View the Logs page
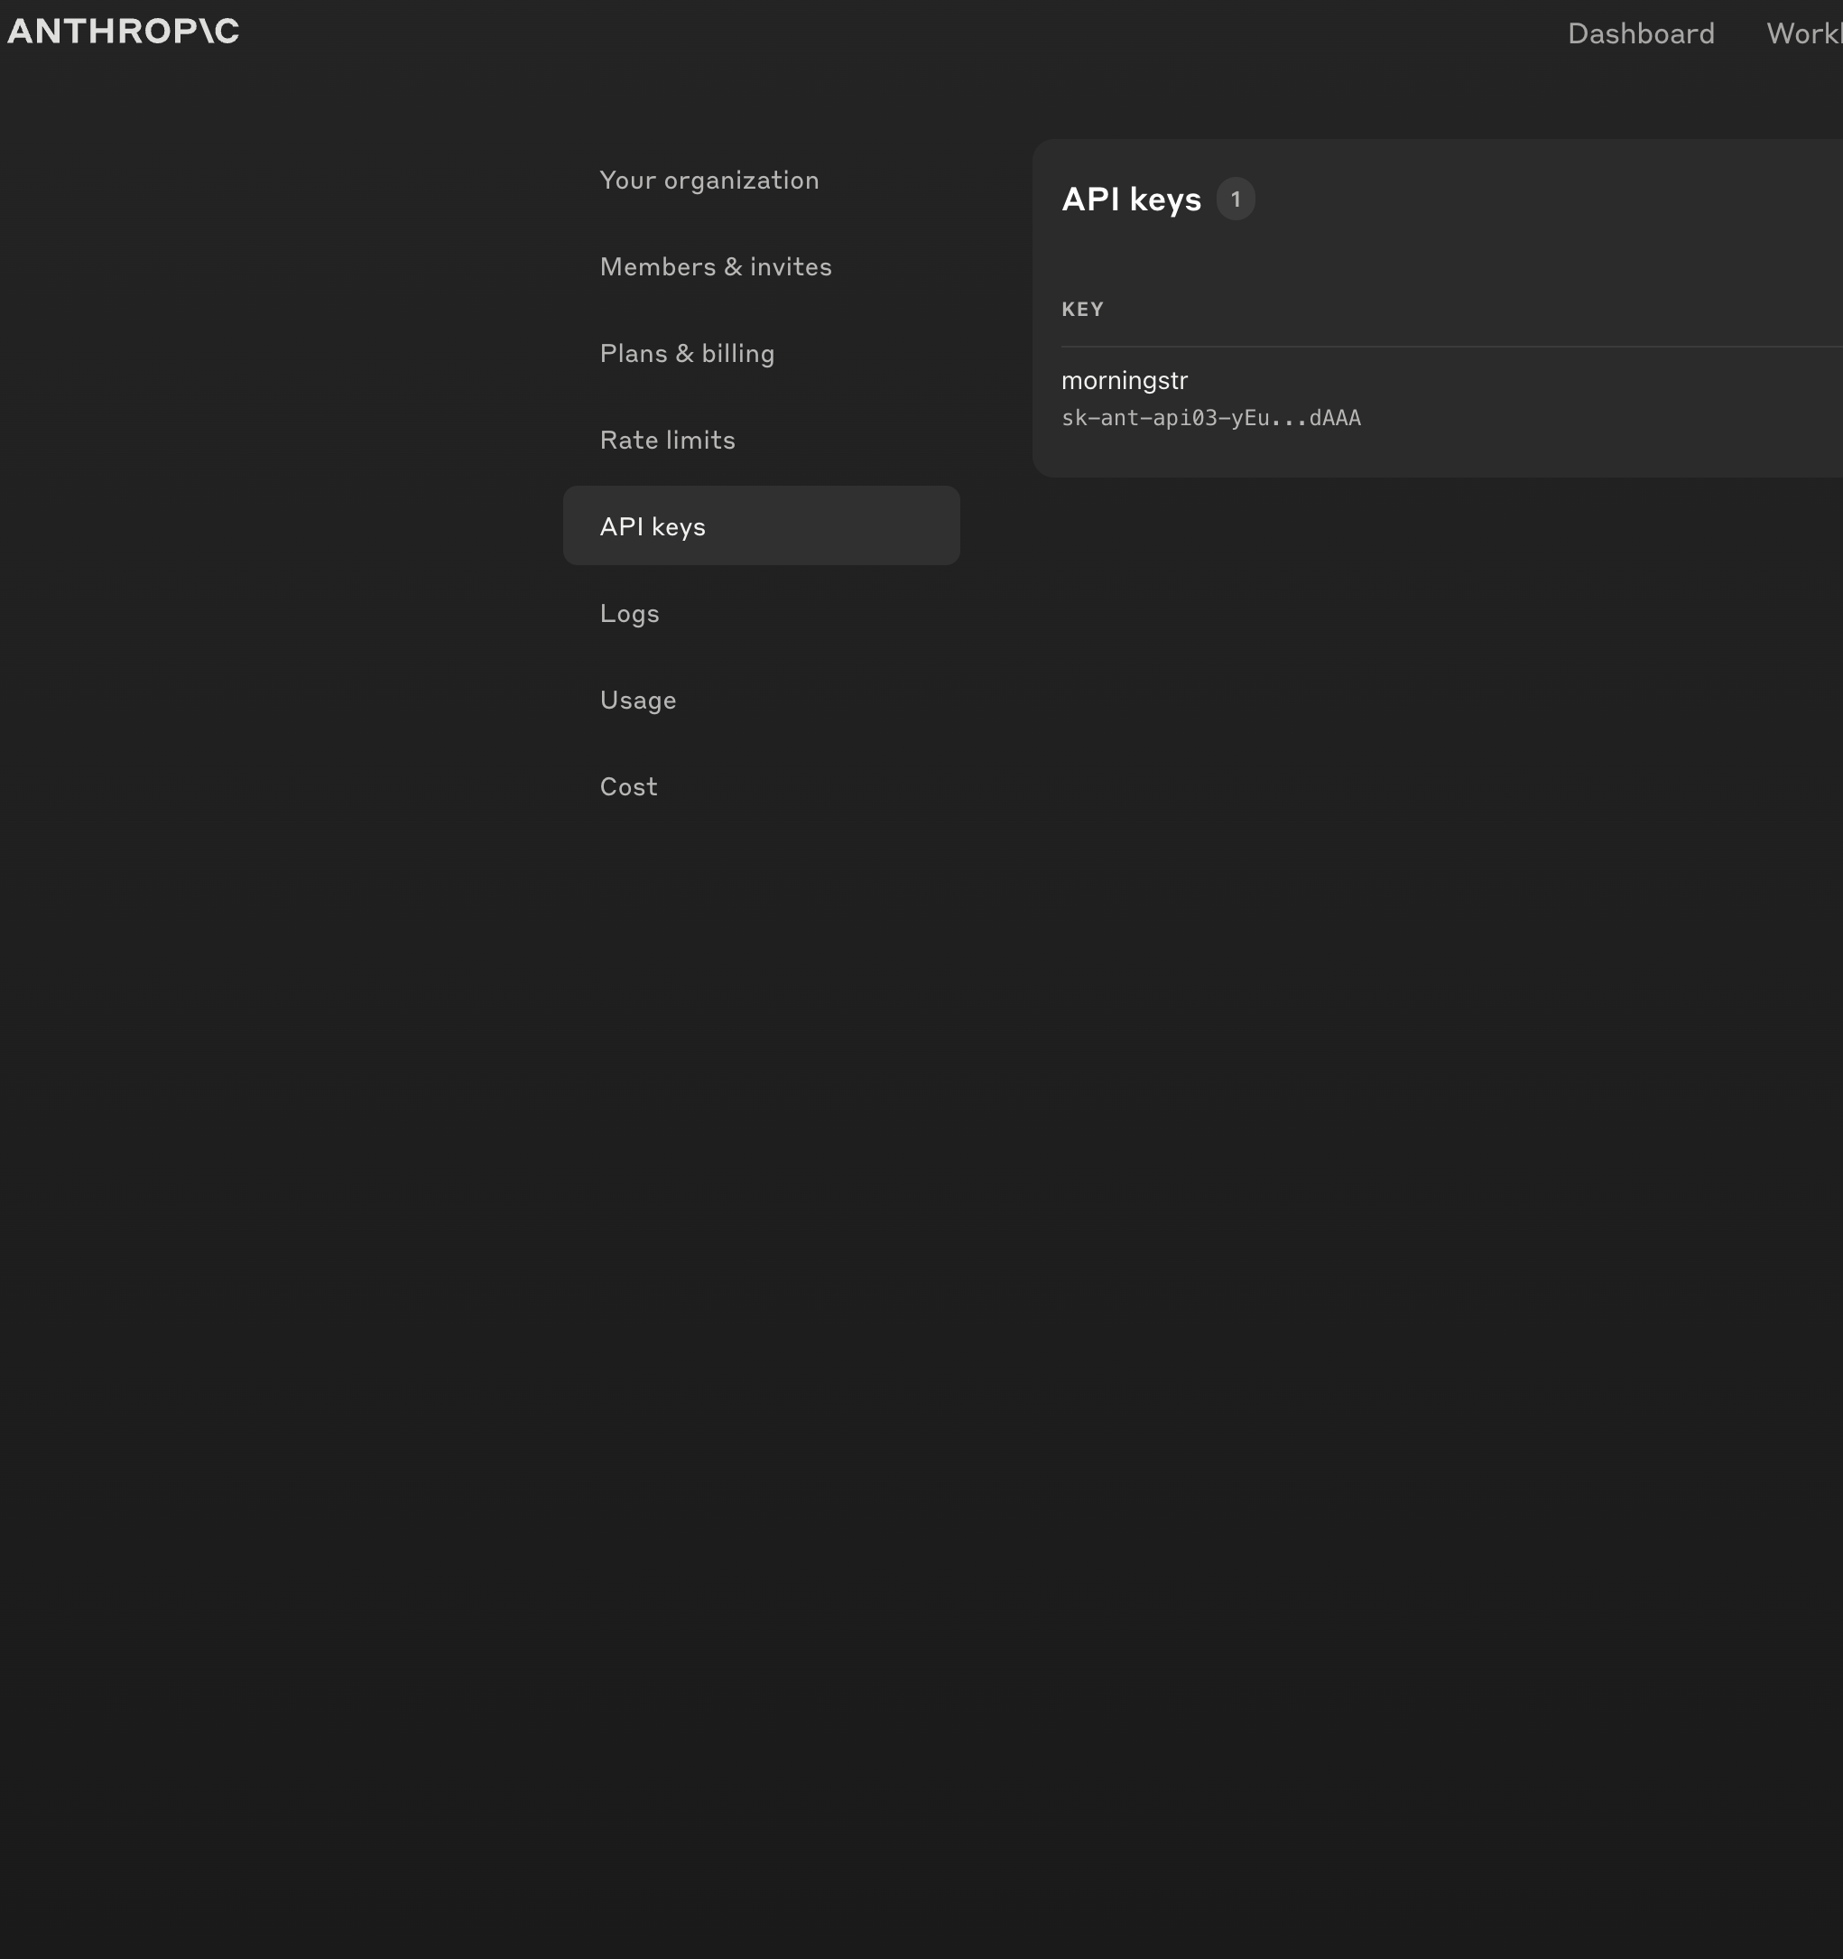Viewport: 1843px width, 1959px height. click(628, 614)
